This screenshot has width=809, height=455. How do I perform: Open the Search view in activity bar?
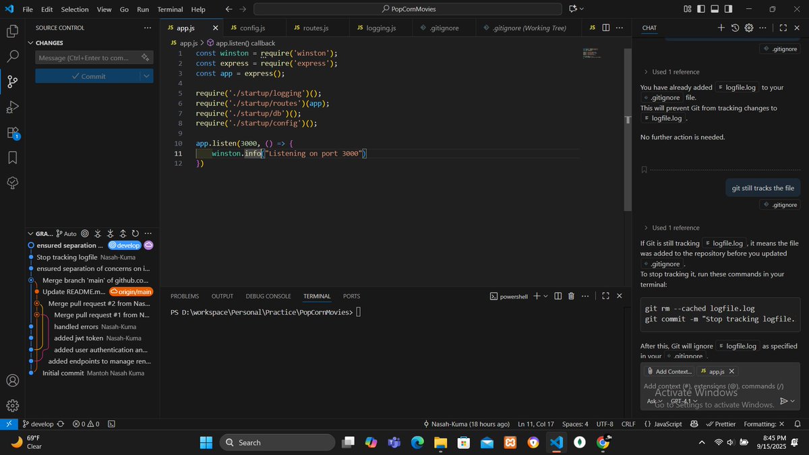(x=12, y=57)
